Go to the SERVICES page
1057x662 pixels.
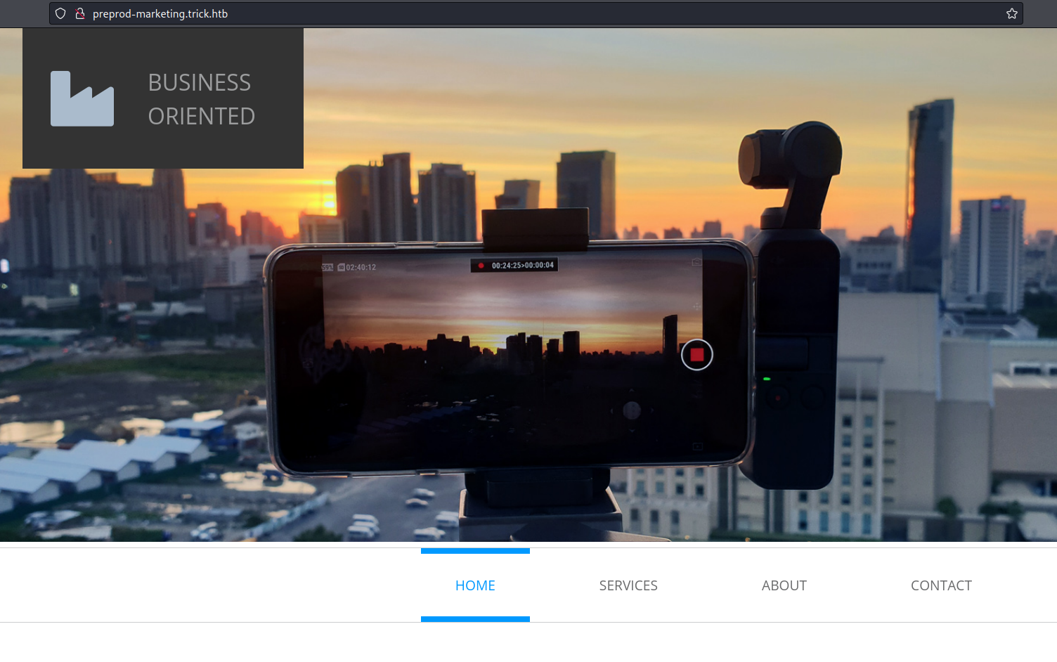pyautogui.click(x=628, y=585)
